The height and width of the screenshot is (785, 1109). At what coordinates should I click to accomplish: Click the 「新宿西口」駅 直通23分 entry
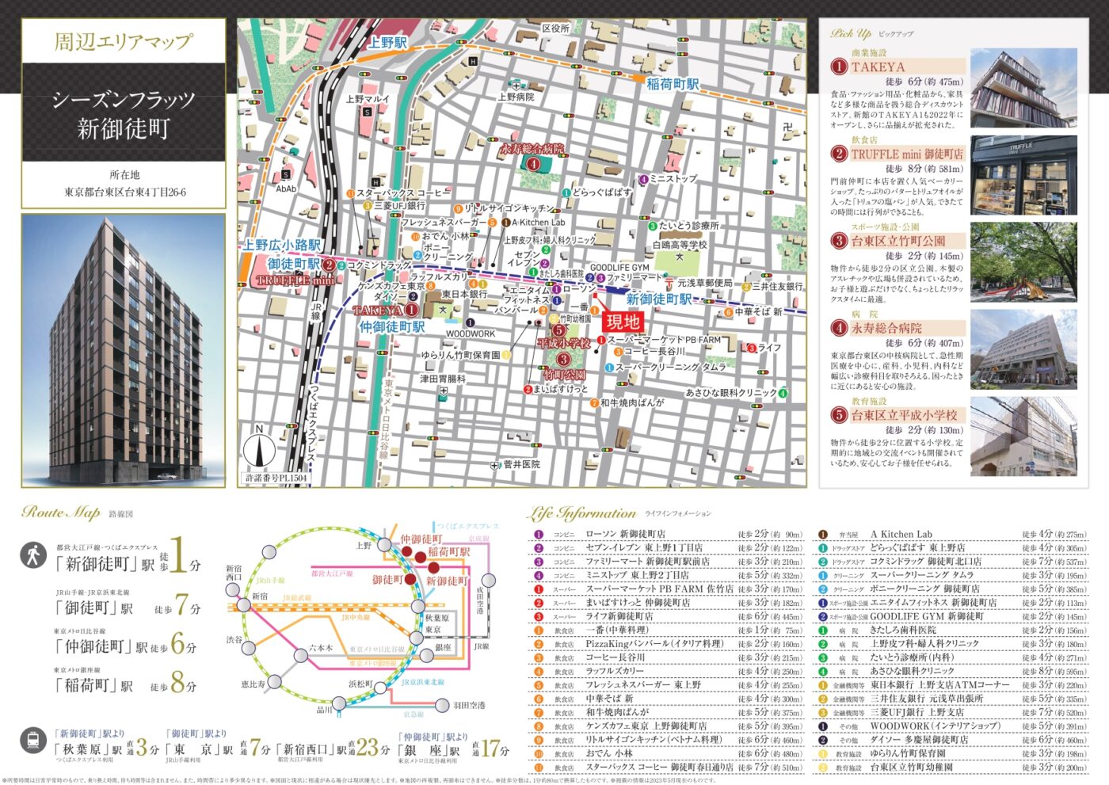(x=333, y=749)
